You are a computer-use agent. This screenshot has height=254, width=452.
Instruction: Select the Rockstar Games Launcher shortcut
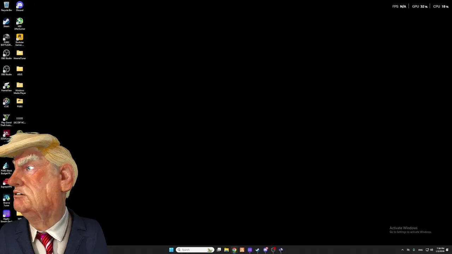pyautogui.click(x=20, y=40)
